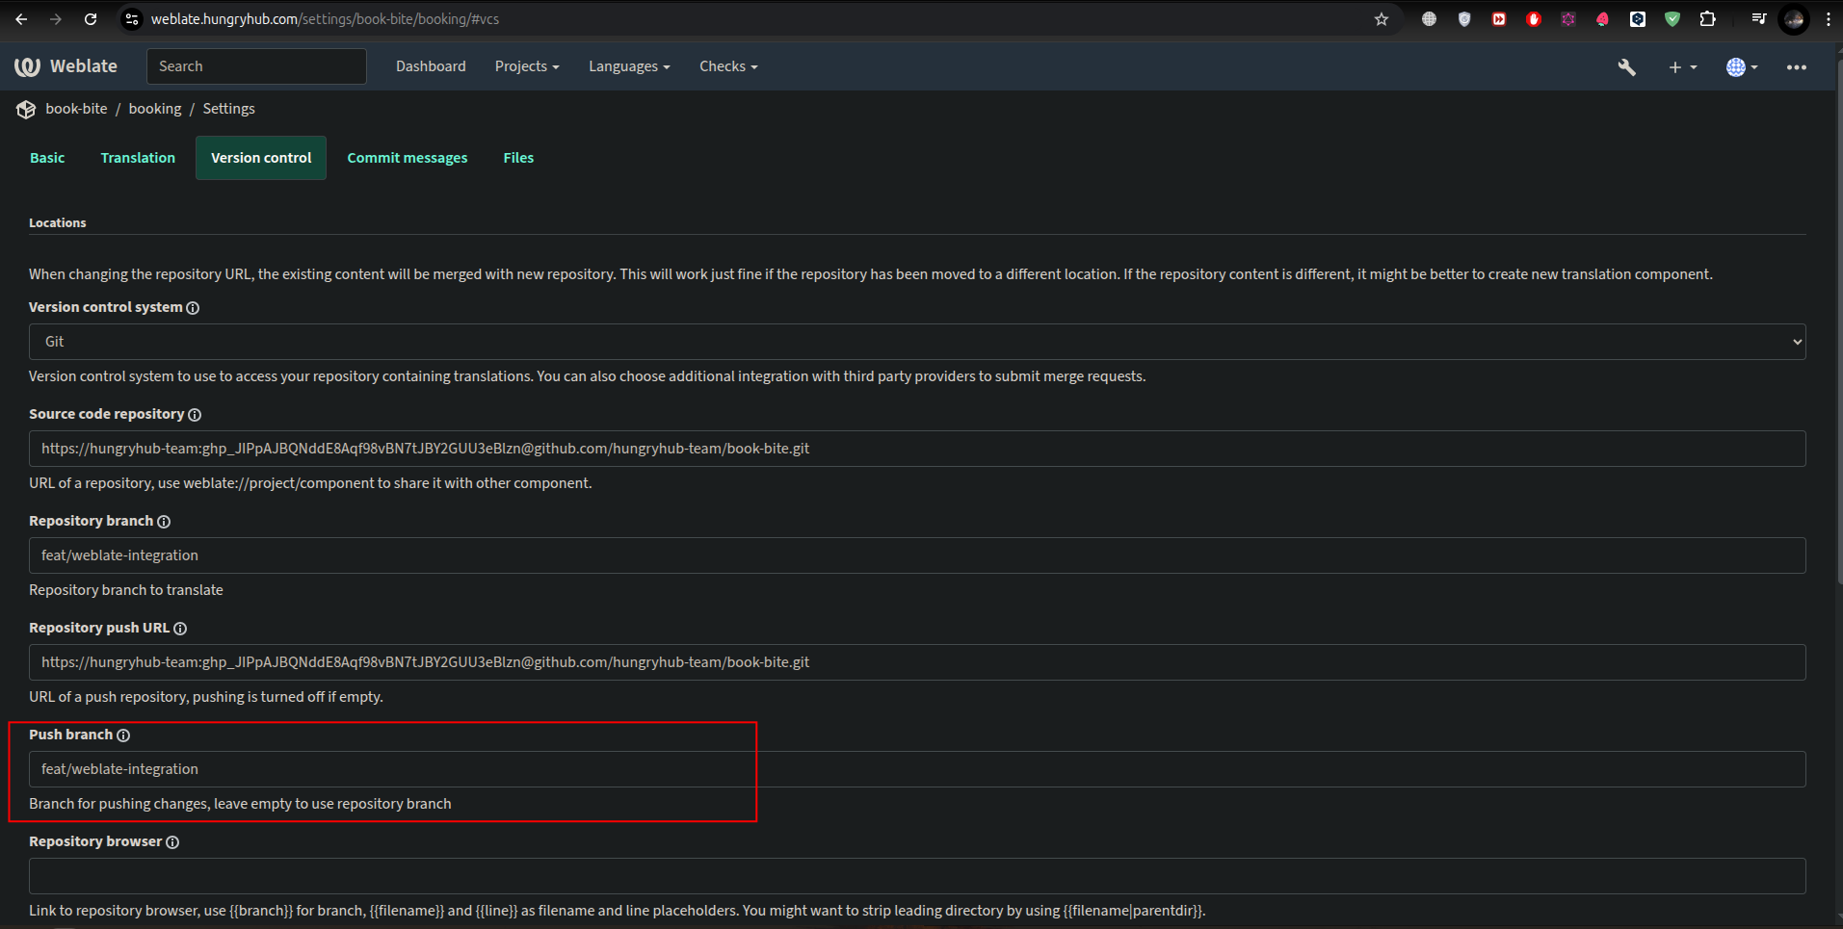This screenshot has width=1843, height=929.
Task: Click info icon beside Source code repository
Action: click(x=195, y=415)
